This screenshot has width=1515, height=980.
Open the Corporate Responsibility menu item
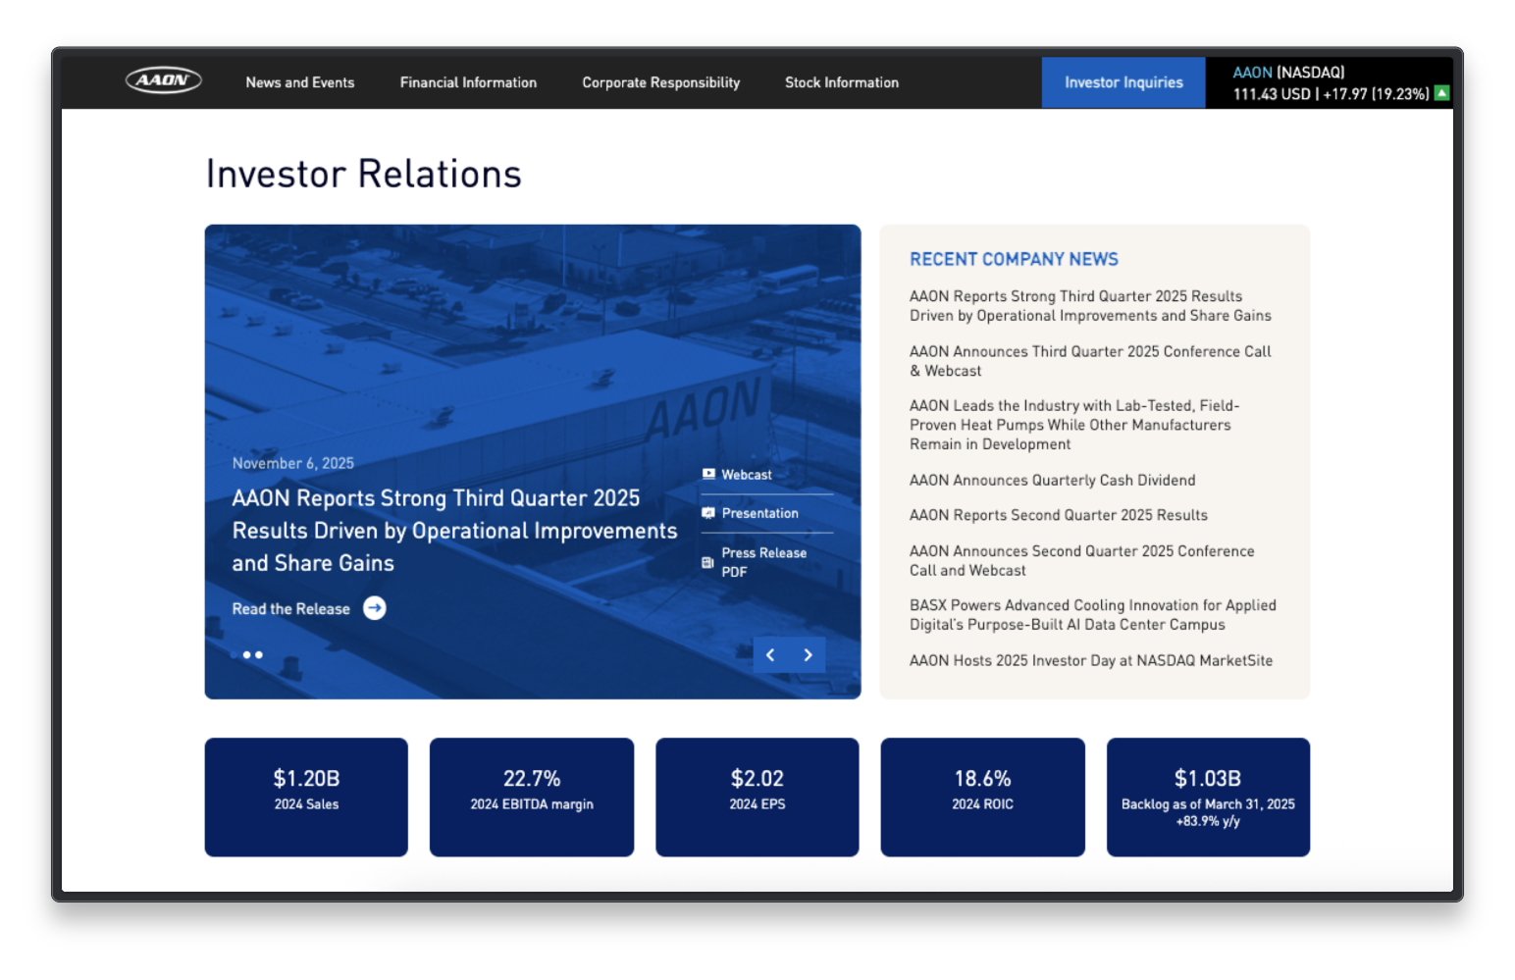[x=660, y=82]
